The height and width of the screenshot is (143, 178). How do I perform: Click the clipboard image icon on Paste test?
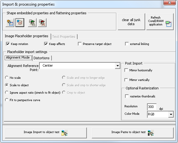151,133
